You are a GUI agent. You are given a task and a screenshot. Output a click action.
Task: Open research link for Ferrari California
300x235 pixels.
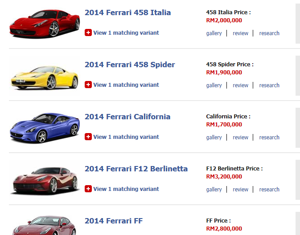pyautogui.click(x=269, y=138)
